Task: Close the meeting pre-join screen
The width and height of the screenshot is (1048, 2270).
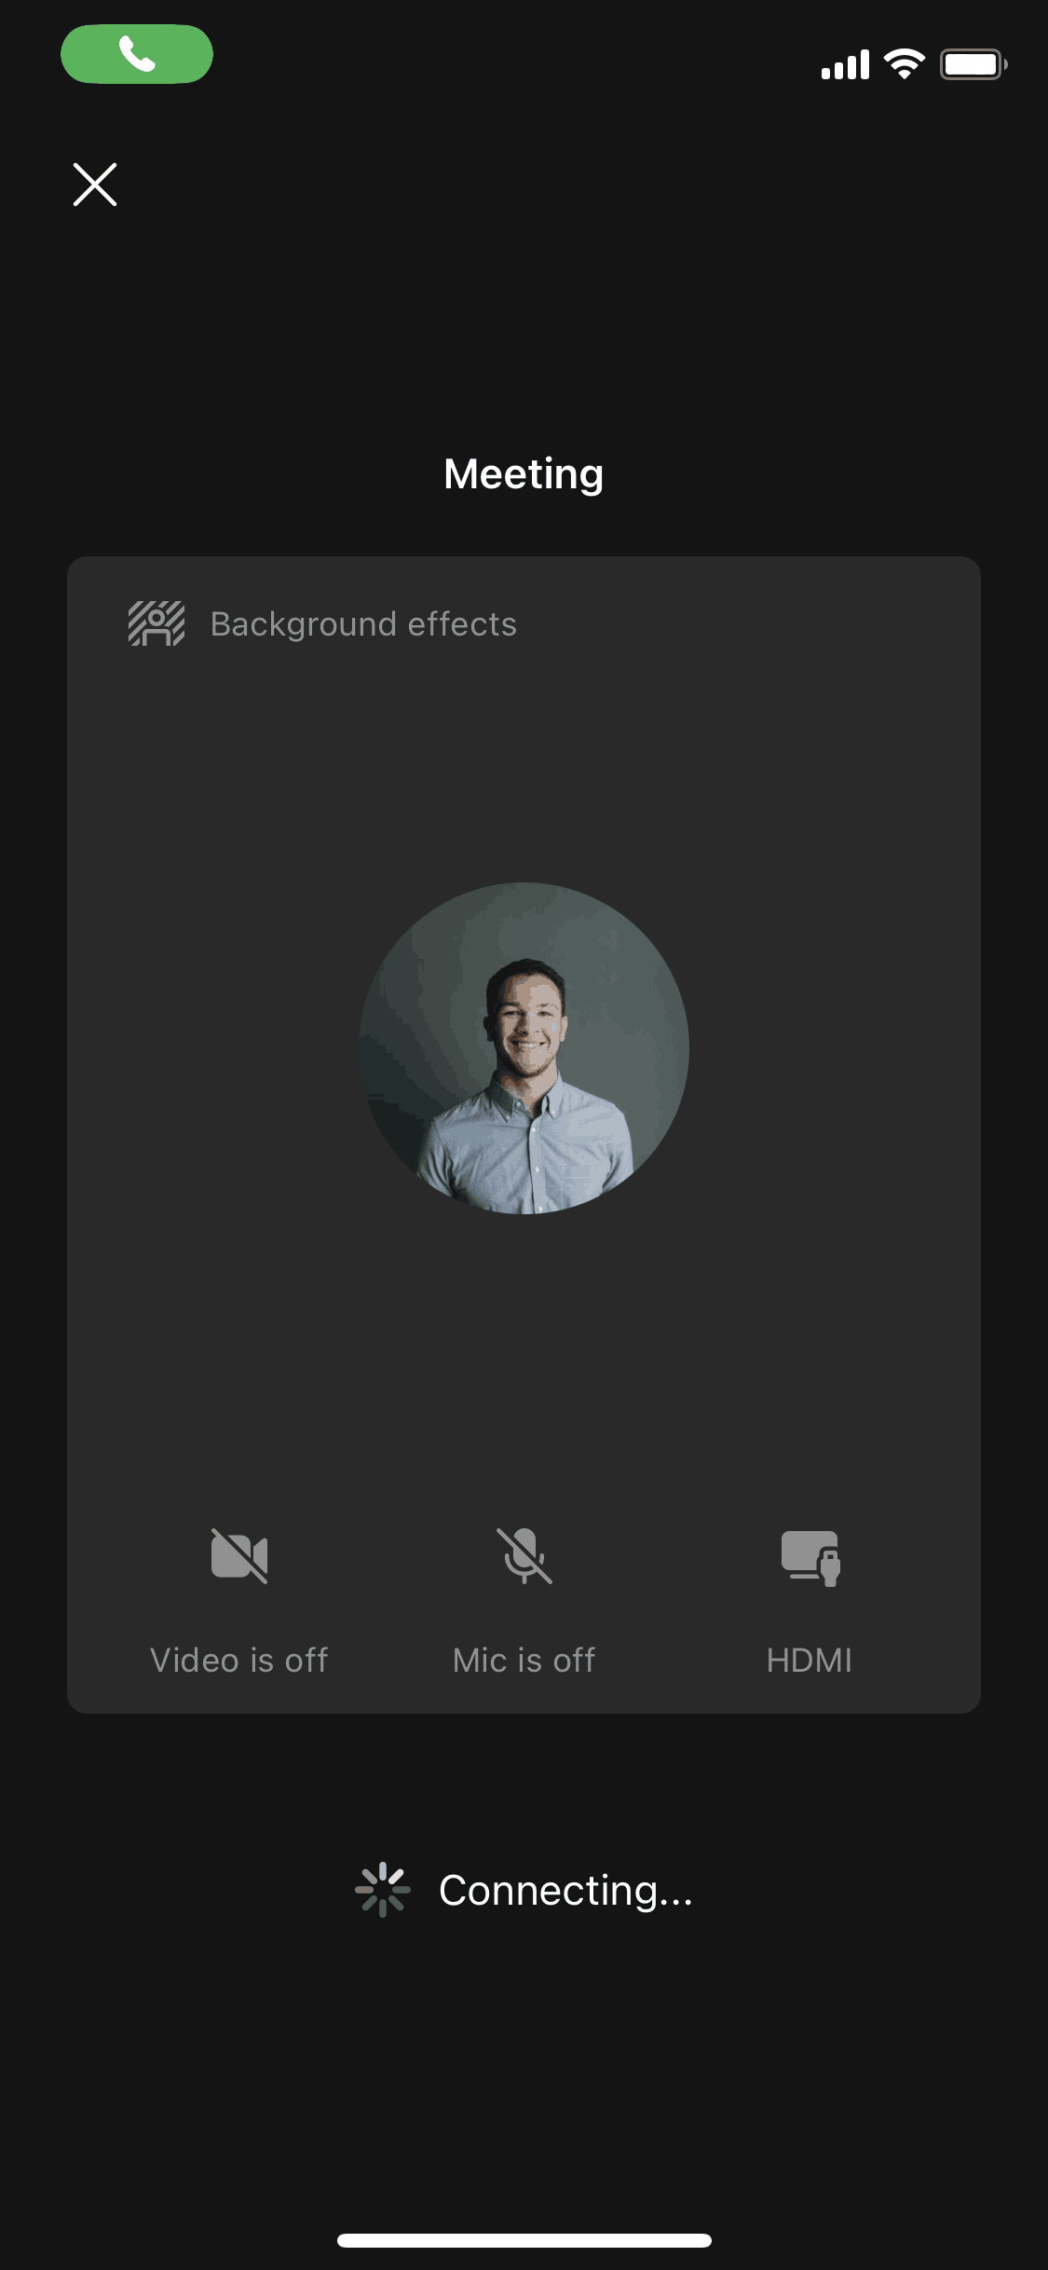Action: click(95, 185)
